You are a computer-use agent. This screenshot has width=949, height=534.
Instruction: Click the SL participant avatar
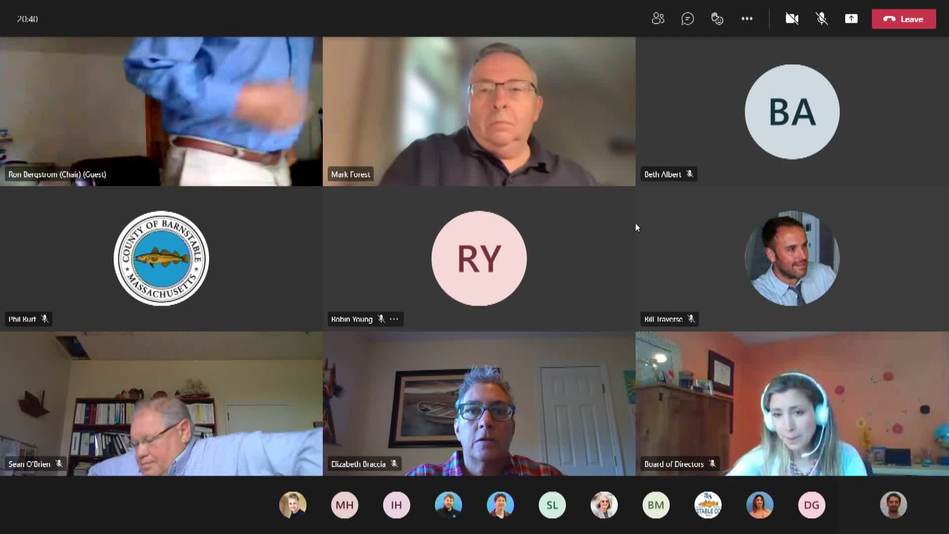pyautogui.click(x=552, y=505)
